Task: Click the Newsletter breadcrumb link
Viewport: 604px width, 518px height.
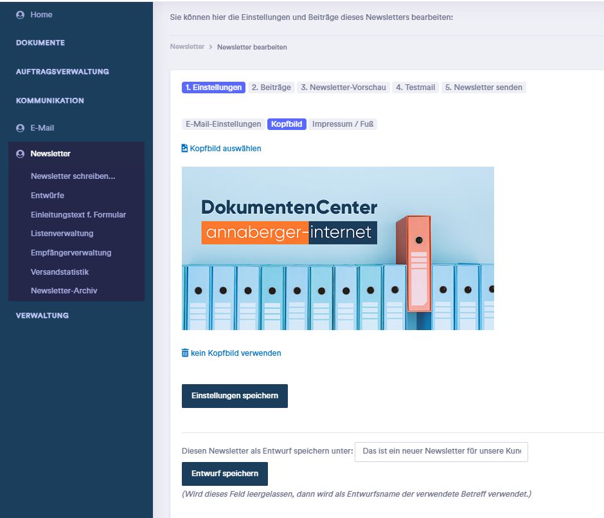Action: tap(187, 47)
